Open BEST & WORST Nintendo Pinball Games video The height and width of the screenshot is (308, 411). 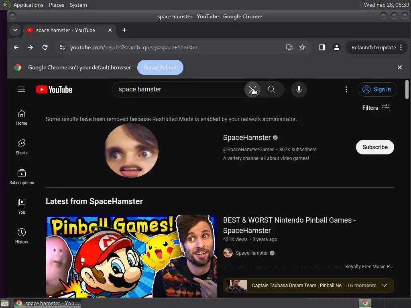289,225
